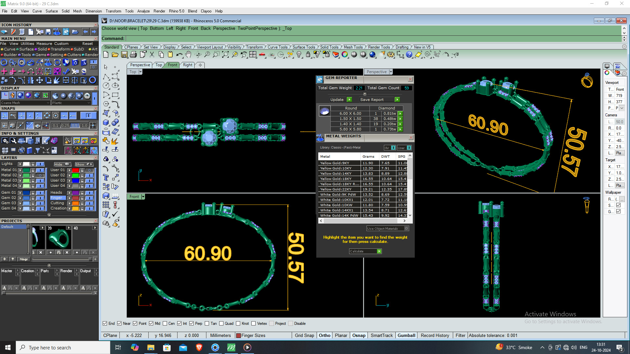630x354 pixels.
Task: Select the Pan hand tool
Action: click(188, 55)
